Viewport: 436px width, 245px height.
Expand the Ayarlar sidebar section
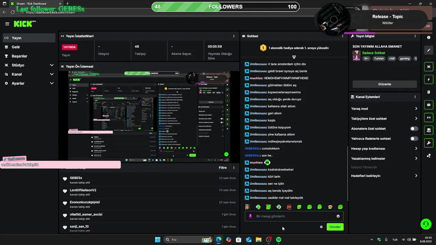29,83
